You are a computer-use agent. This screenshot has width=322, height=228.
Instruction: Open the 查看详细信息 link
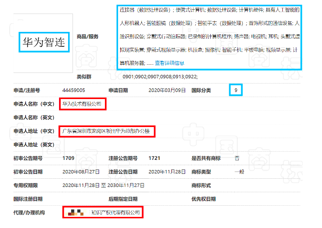pos(169,63)
